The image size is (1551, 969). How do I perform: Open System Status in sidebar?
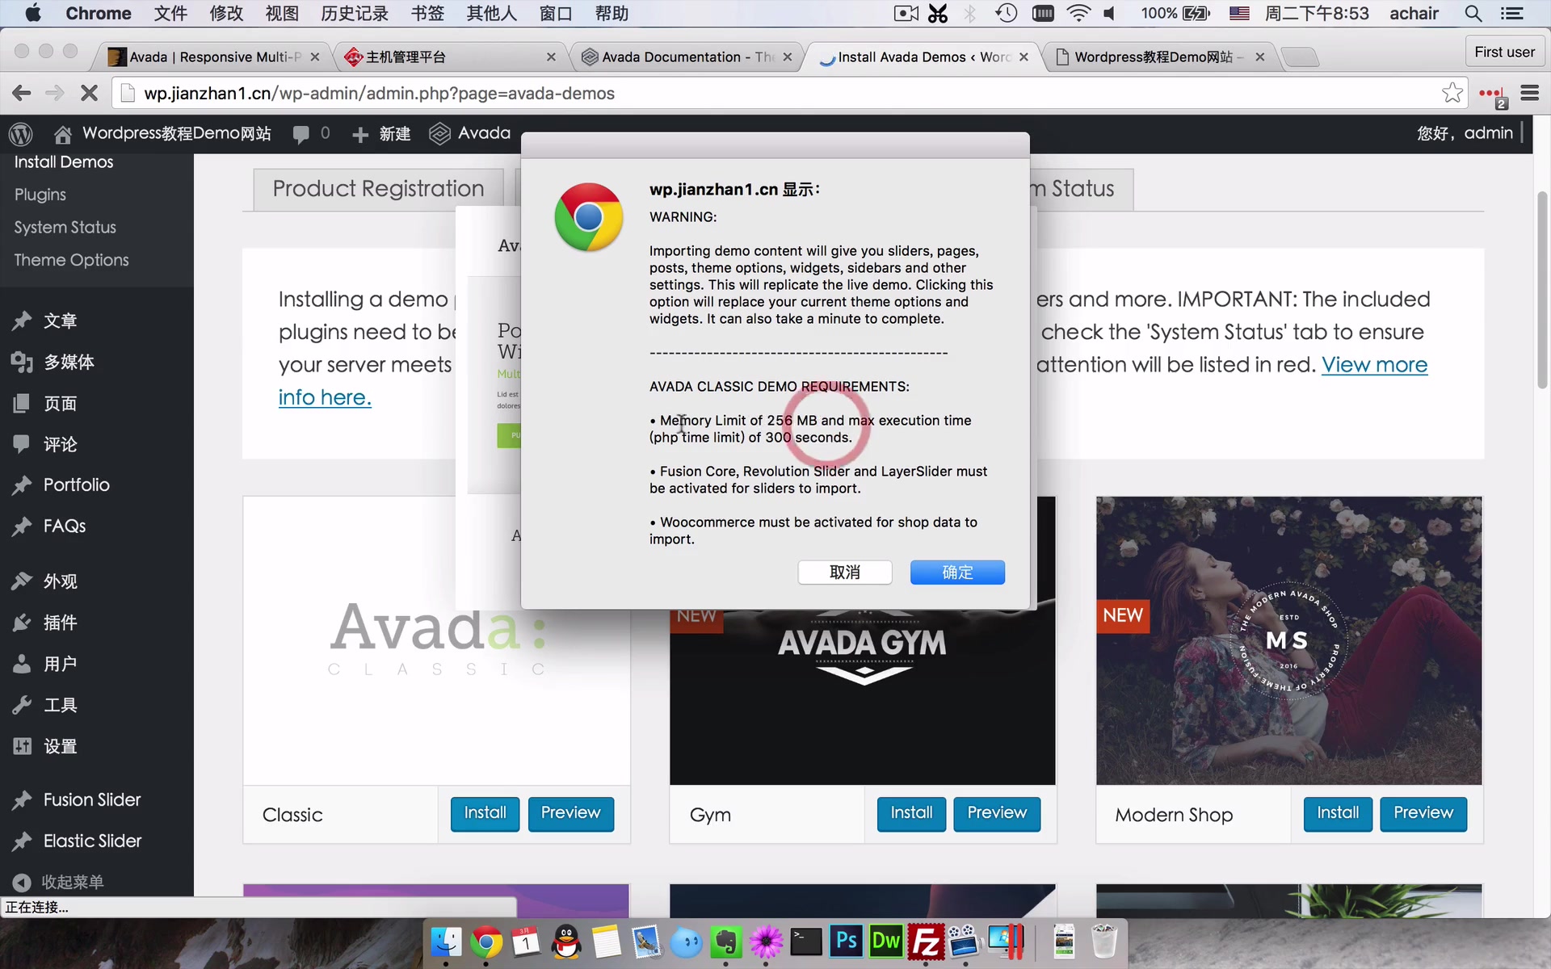point(65,228)
